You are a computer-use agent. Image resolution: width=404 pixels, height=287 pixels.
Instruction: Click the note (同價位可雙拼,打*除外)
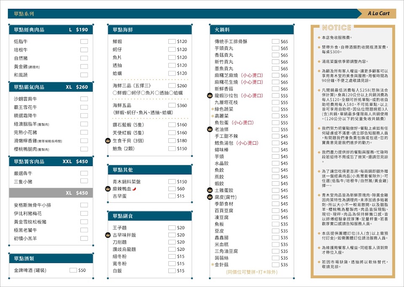[252, 272]
